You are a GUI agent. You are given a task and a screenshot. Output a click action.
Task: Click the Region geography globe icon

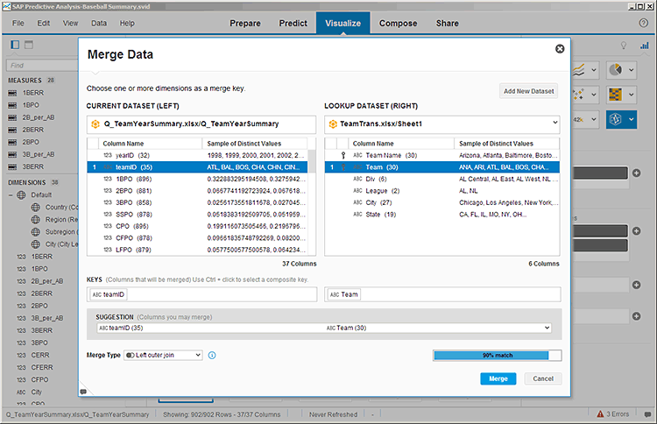pyautogui.click(x=36, y=220)
